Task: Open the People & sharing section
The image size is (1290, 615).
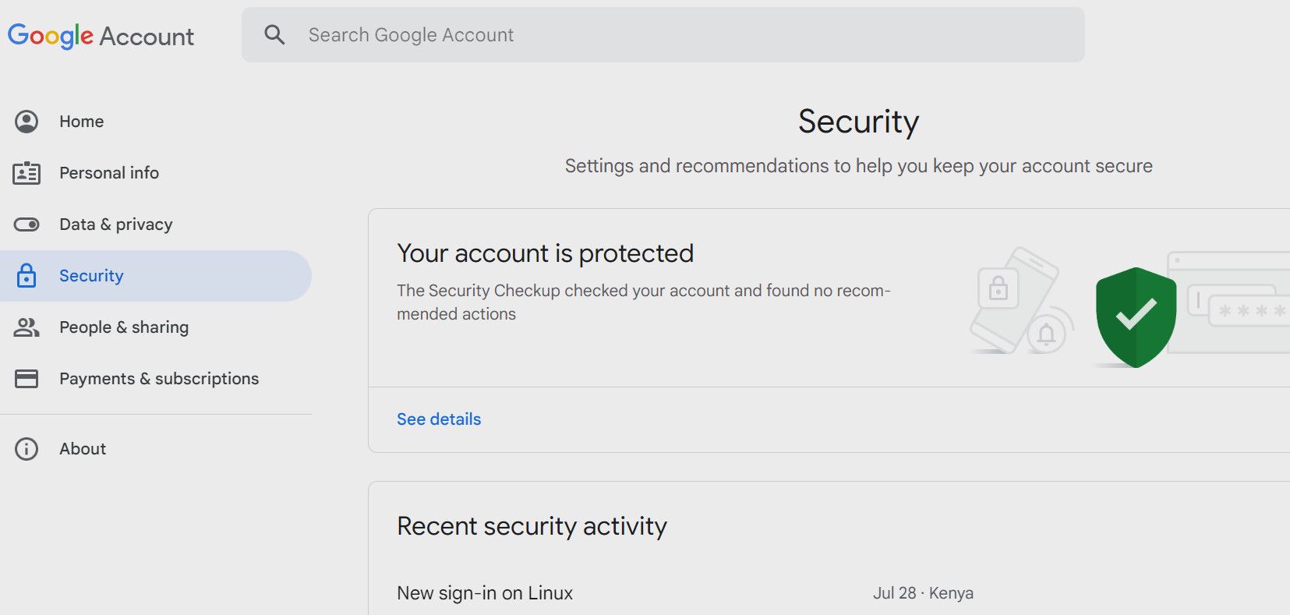Action: 123,327
